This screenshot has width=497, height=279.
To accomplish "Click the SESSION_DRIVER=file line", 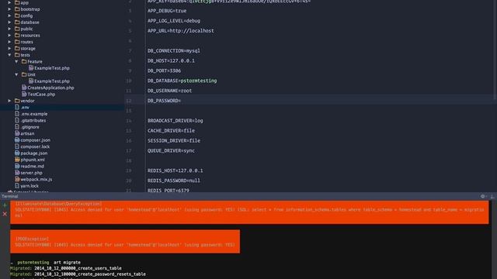I will coord(174,141).
